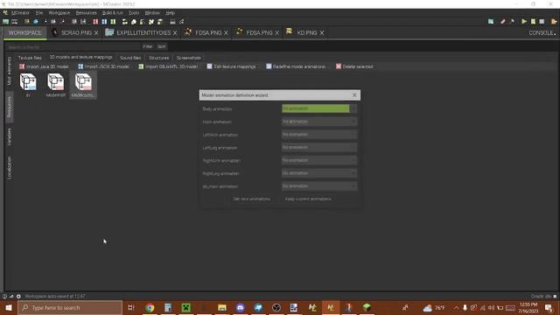560x315 pixels.
Task: Open the File menu
Action: pos(38,13)
